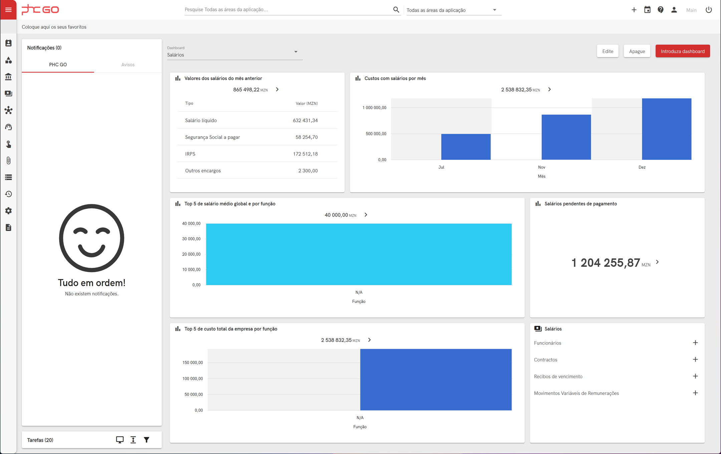The height and width of the screenshot is (454, 721).
Task: Click the Outros encargos row
Action: [x=257, y=170]
